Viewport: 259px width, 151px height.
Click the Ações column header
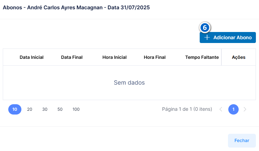[239, 57]
